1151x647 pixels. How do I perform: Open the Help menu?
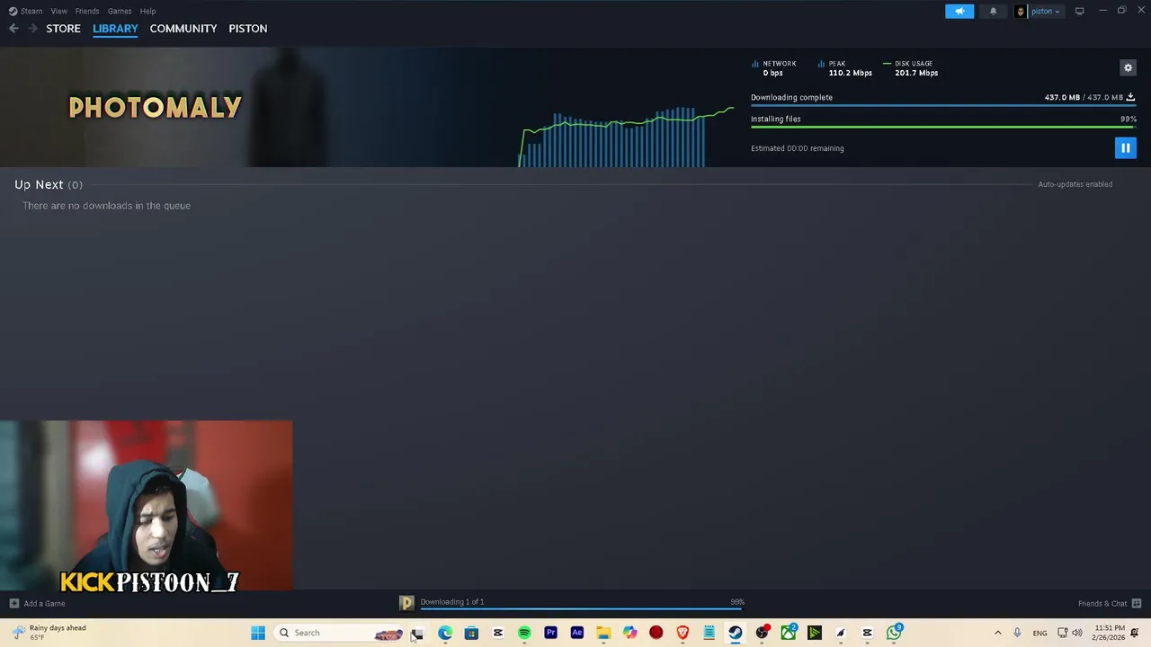coord(147,11)
